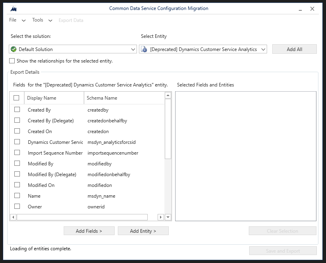Viewport: 326px width, 263px height.
Task: Click the fields list scroll up arrow
Action: pyautogui.click(x=168, y=95)
